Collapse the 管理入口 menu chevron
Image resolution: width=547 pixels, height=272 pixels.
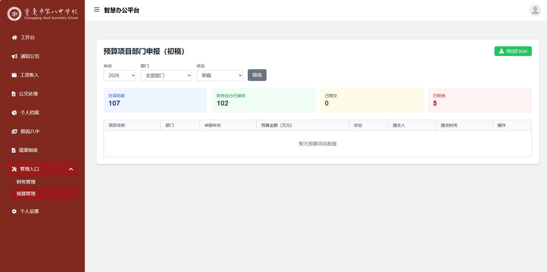71,169
